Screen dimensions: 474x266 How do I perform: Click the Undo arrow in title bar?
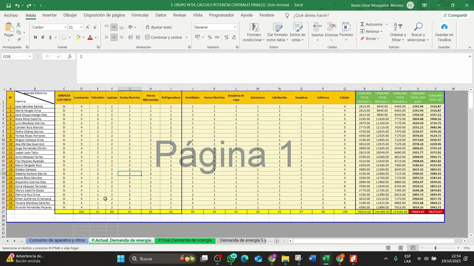click(17, 5)
